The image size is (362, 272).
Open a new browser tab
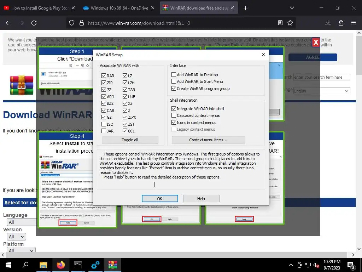click(245, 8)
